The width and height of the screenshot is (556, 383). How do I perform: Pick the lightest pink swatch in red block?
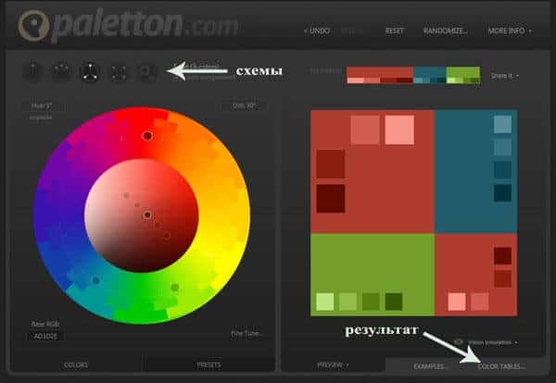[399, 130]
